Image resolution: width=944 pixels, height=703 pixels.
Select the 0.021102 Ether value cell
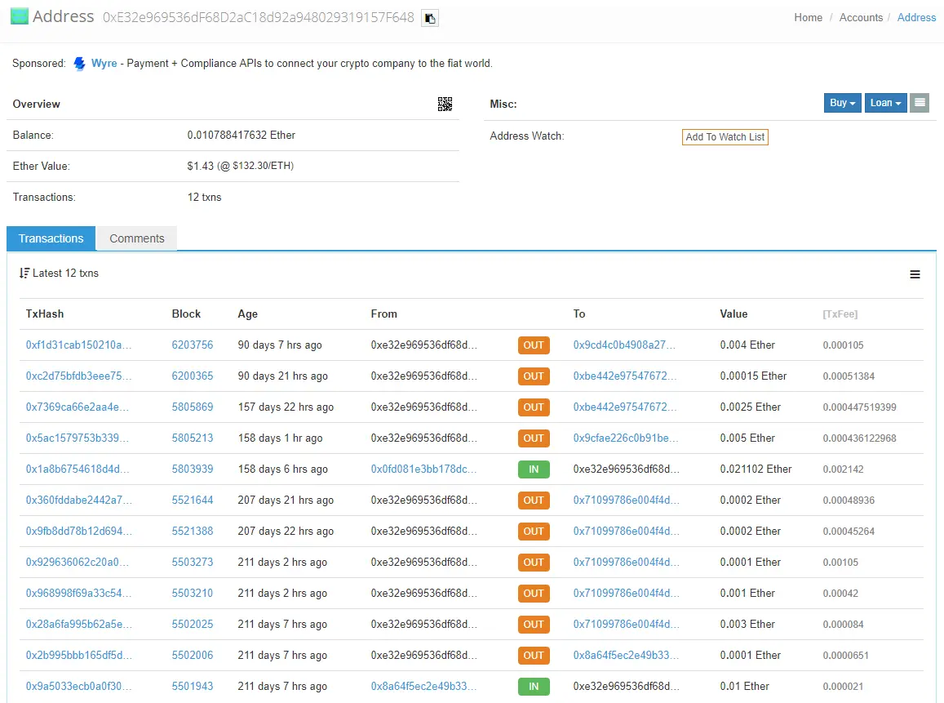click(756, 469)
